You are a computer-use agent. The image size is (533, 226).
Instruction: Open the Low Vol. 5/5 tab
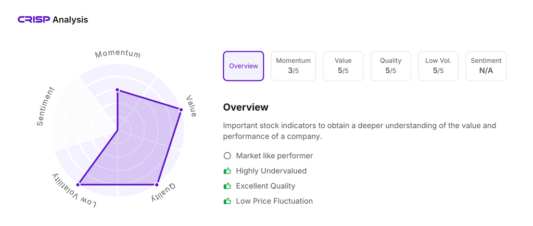click(x=438, y=66)
